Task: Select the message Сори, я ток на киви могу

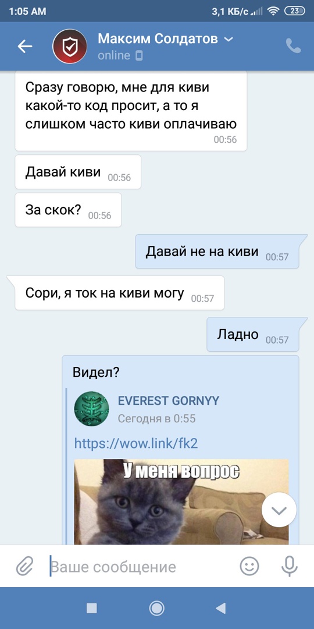Action: 119,293
